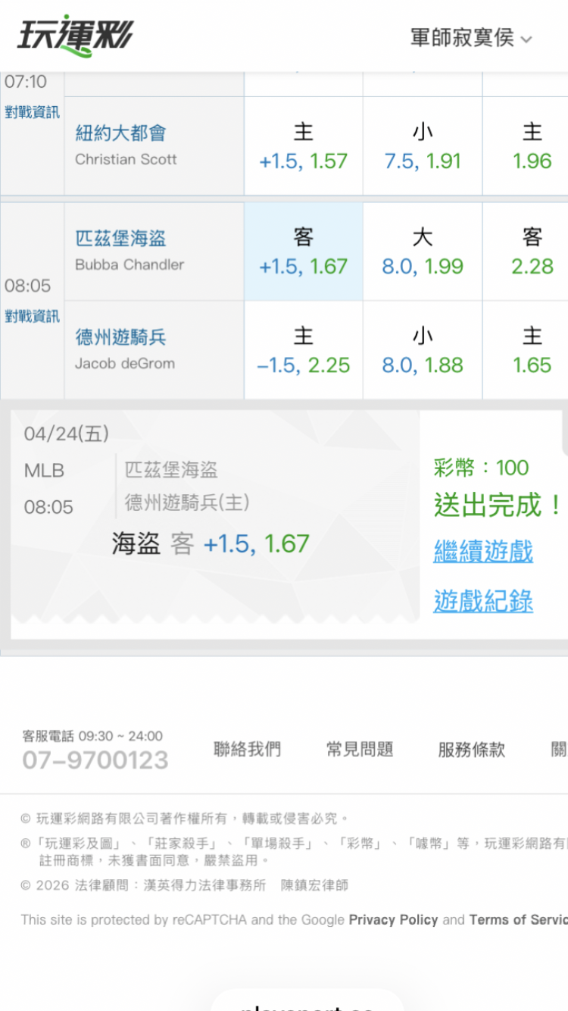Select 主 -1.5, 2.25 spread option
Image resolution: width=568 pixels, height=1011 pixels.
[x=304, y=350]
